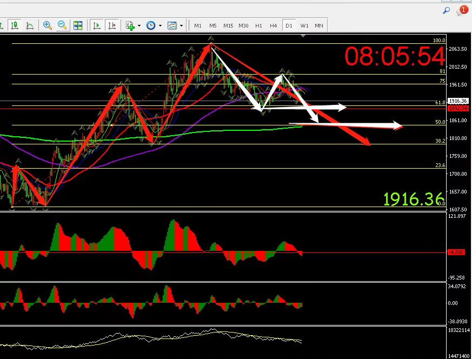The image size is (472, 359).
Task: Open chat notifications with red badge
Action: pos(462,10)
